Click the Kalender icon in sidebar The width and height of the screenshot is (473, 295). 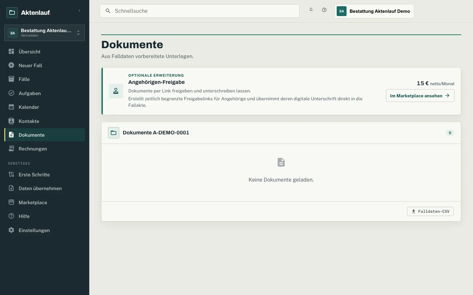11,107
